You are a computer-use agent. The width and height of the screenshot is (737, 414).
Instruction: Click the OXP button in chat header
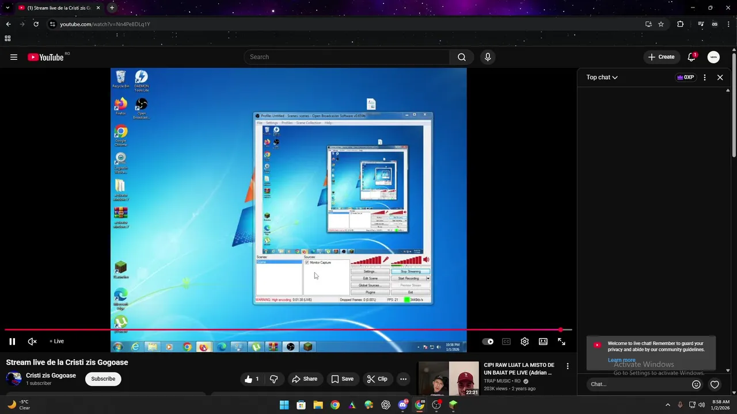coord(685,77)
